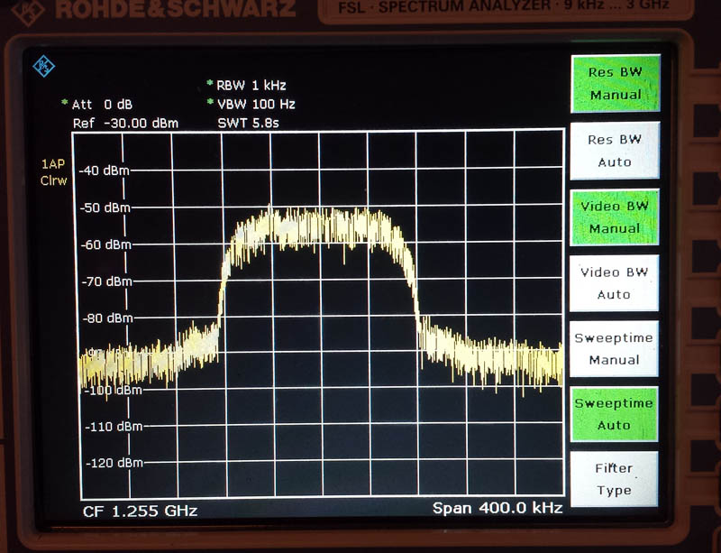Select the Ref -30.00 dBm level field
Screen dimensions: 721x553
tap(124, 123)
